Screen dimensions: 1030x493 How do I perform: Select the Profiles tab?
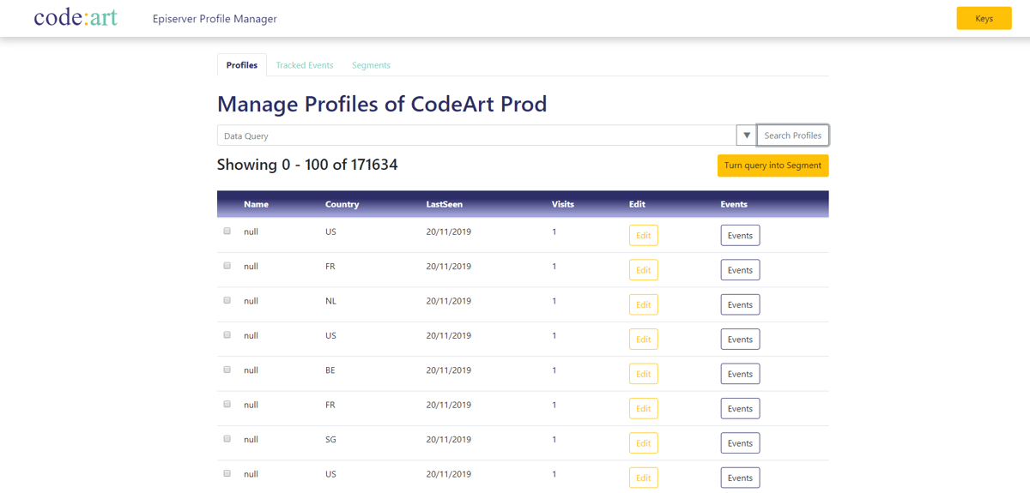click(242, 65)
